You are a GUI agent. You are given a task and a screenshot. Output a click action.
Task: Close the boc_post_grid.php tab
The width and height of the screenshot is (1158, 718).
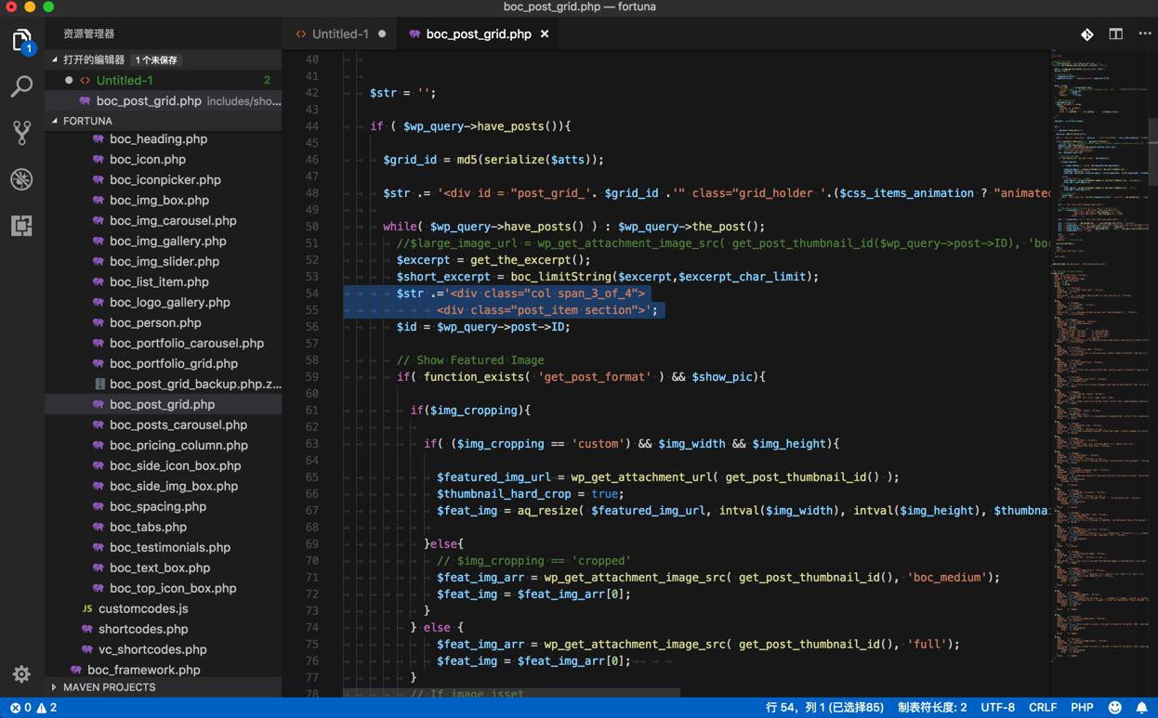coord(545,33)
